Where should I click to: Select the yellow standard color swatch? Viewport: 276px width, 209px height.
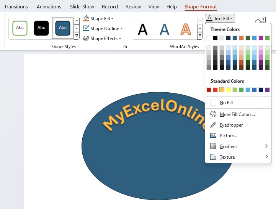coord(228,90)
